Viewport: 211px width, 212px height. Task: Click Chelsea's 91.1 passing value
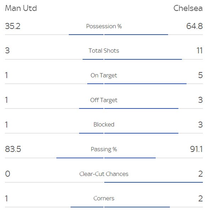coord(196,149)
